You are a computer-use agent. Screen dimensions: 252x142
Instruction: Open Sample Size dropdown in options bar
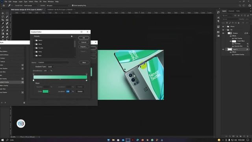pos(31,6)
